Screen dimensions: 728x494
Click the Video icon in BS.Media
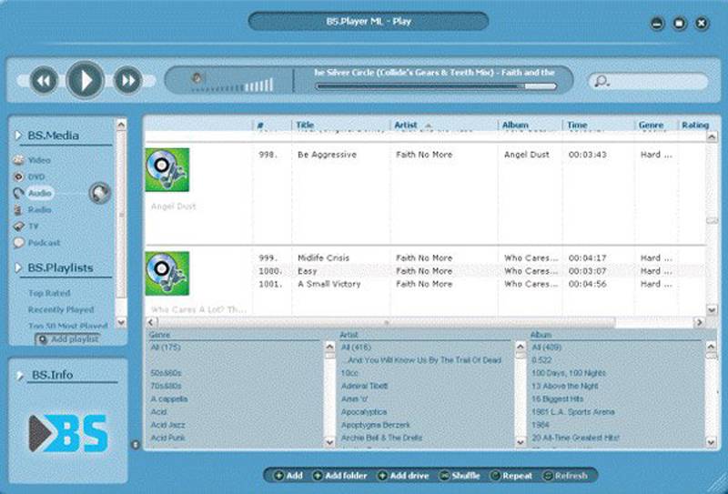[x=19, y=161]
